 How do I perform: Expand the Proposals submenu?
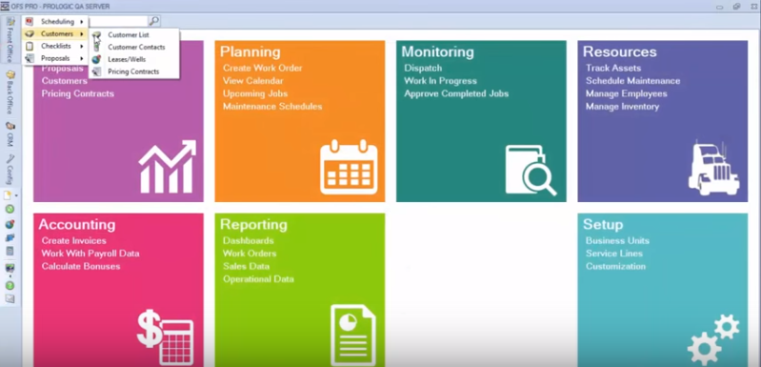click(55, 58)
